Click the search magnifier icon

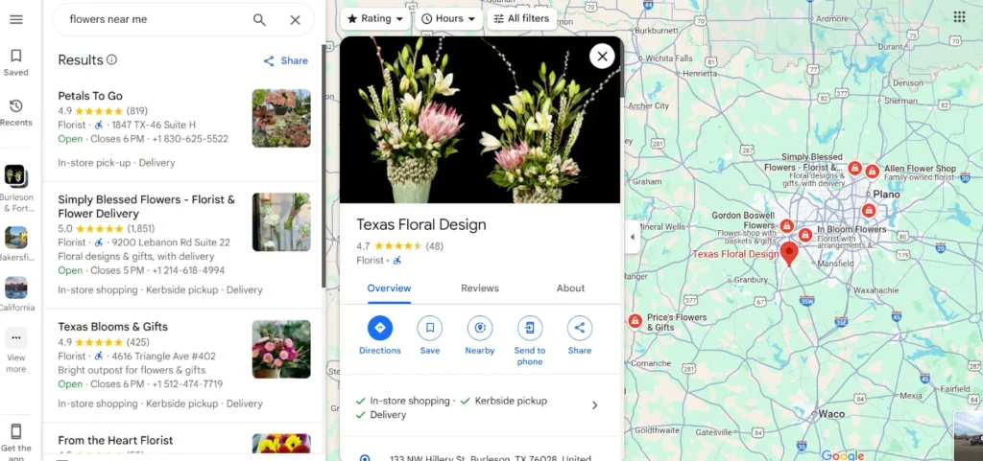(259, 20)
